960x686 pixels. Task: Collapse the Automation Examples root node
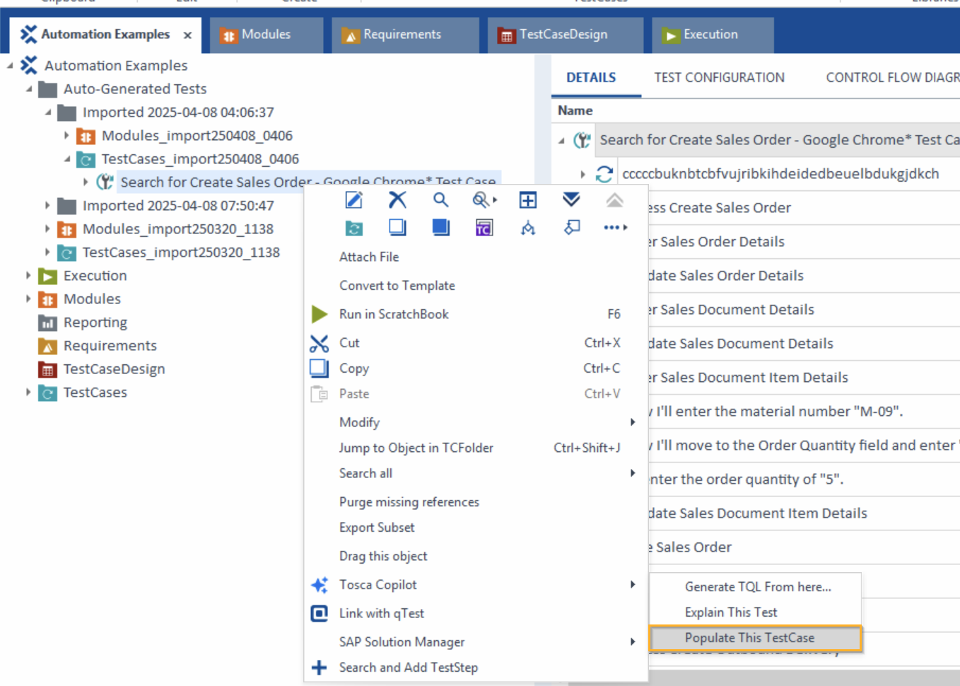[x=10, y=66]
